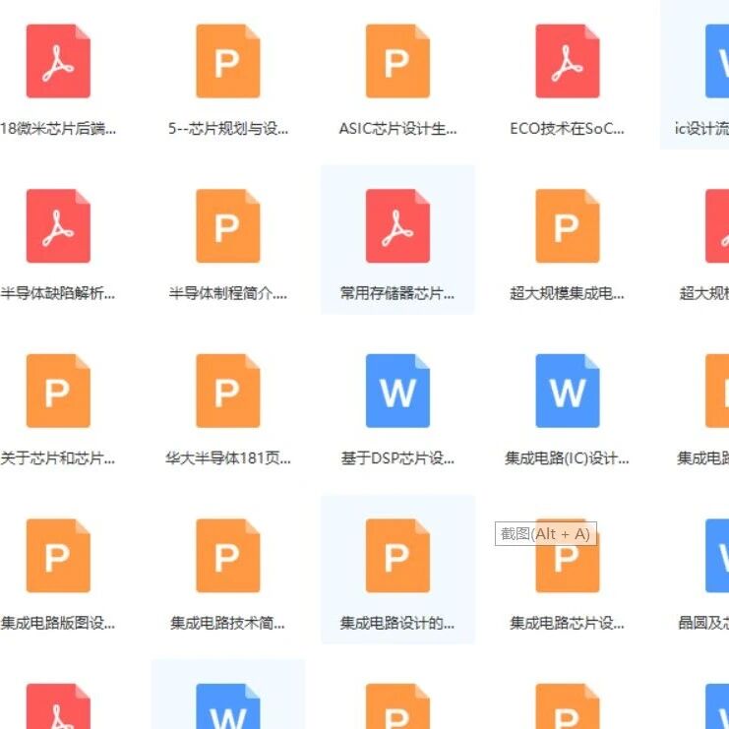The height and width of the screenshot is (729, 729).
Task: Click the file name 集成电路版图设...
Action: coord(58,623)
